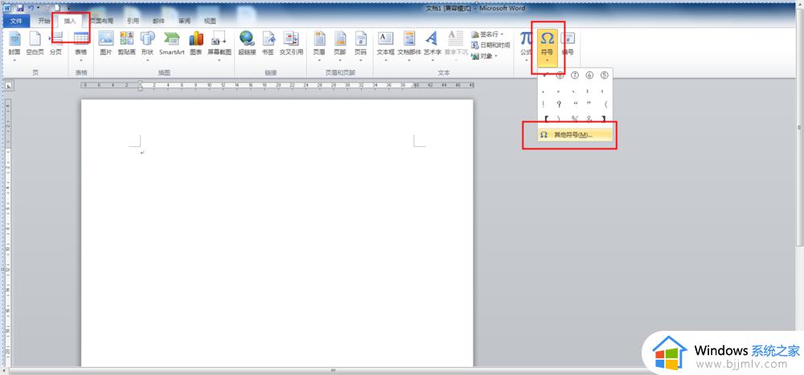The width and height of the screenshot is (804, 375).
Task: Switch to the Home (开始) tab
Action: click(x=44, y=21)
